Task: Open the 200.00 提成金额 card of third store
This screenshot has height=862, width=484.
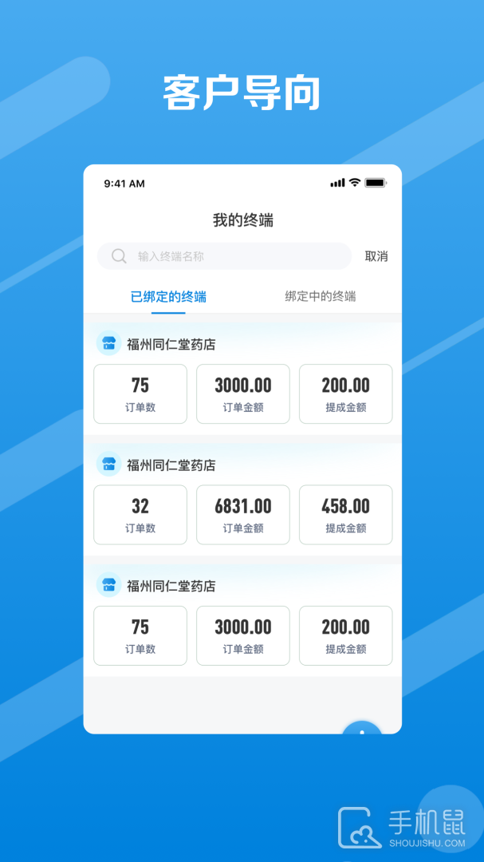Action: (345, 635)
